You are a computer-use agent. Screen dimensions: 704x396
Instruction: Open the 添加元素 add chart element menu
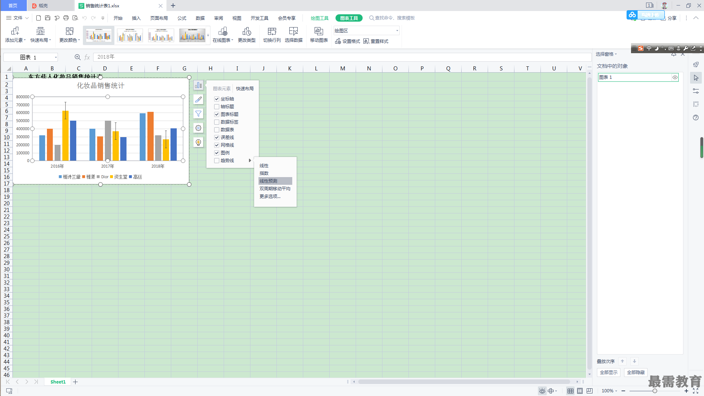click(x=15, y=35)
